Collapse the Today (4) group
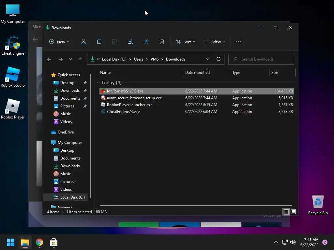The image size is (334, 250). point(98,82)
